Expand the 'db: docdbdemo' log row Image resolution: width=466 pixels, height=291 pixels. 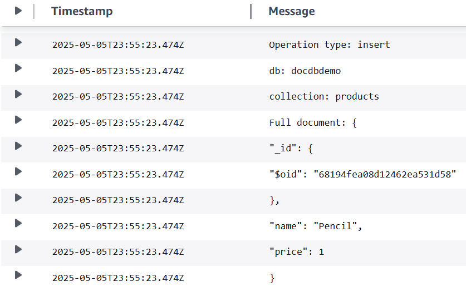(x=18, y=68)
